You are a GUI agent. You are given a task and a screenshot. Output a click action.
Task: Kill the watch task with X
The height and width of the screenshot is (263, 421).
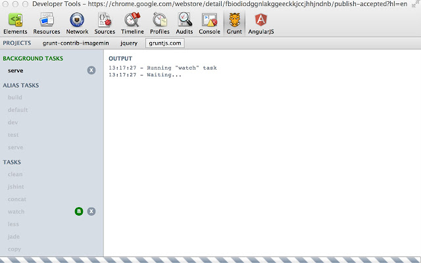[91, 212]
